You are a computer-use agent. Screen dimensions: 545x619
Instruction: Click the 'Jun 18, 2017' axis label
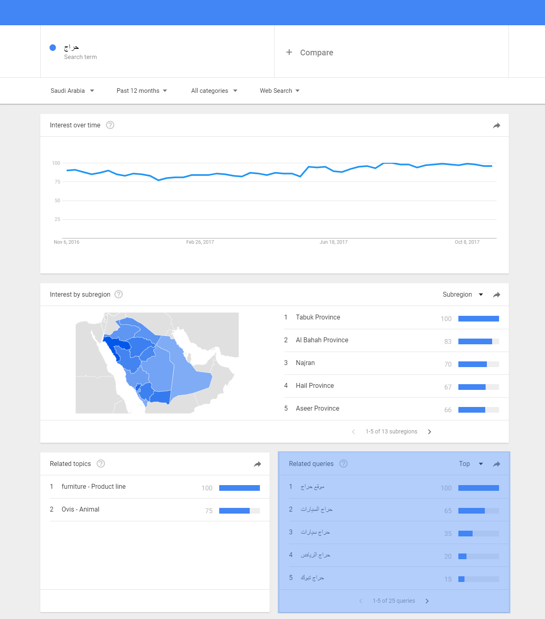tap(334, 242)
